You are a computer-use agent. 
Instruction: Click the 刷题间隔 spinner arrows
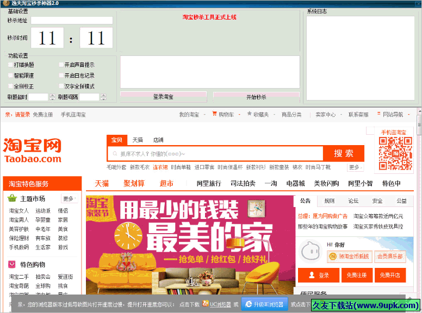coord(103,97)
